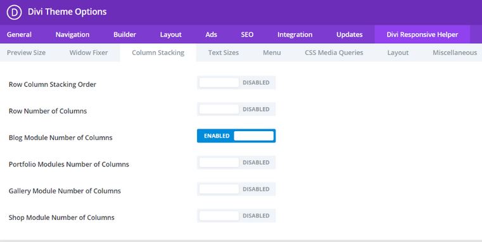Open the Preview Size sub-tab
Screen dimensions: 482x242
click(x=26, y=53)
